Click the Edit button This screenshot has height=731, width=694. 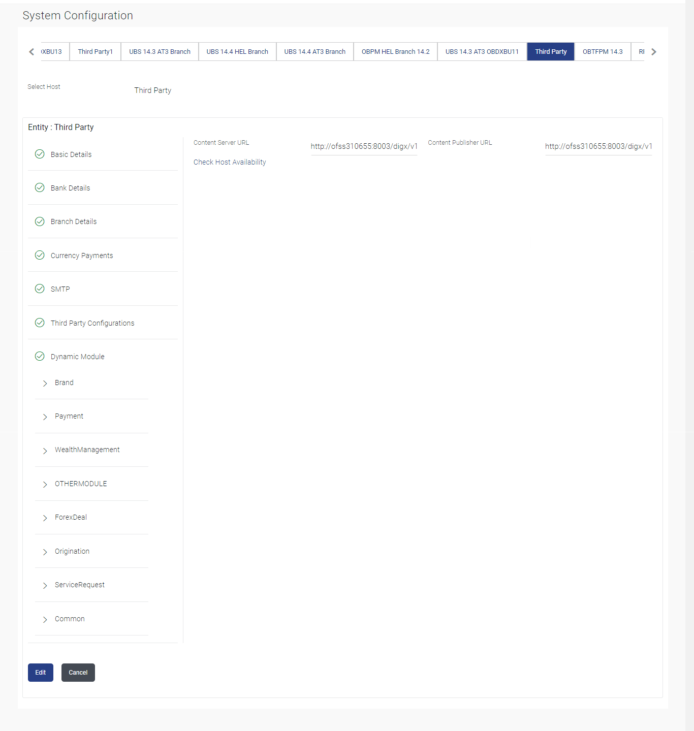coord(40,672)
